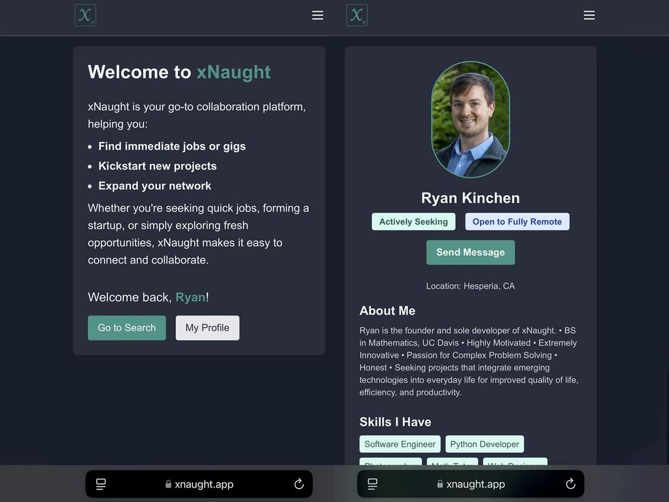Open the hamburger menu in left window
Image resolution: width=669 pixels, height=502 pixels.
317,15
